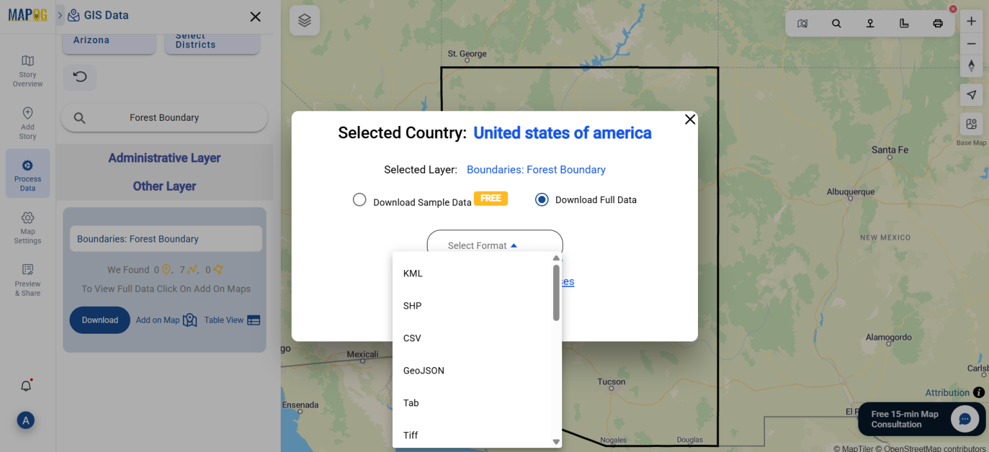This screenshot has height=452, width=989.
Task: Reset map orientation with the compass icon
Action: (971, 65)
